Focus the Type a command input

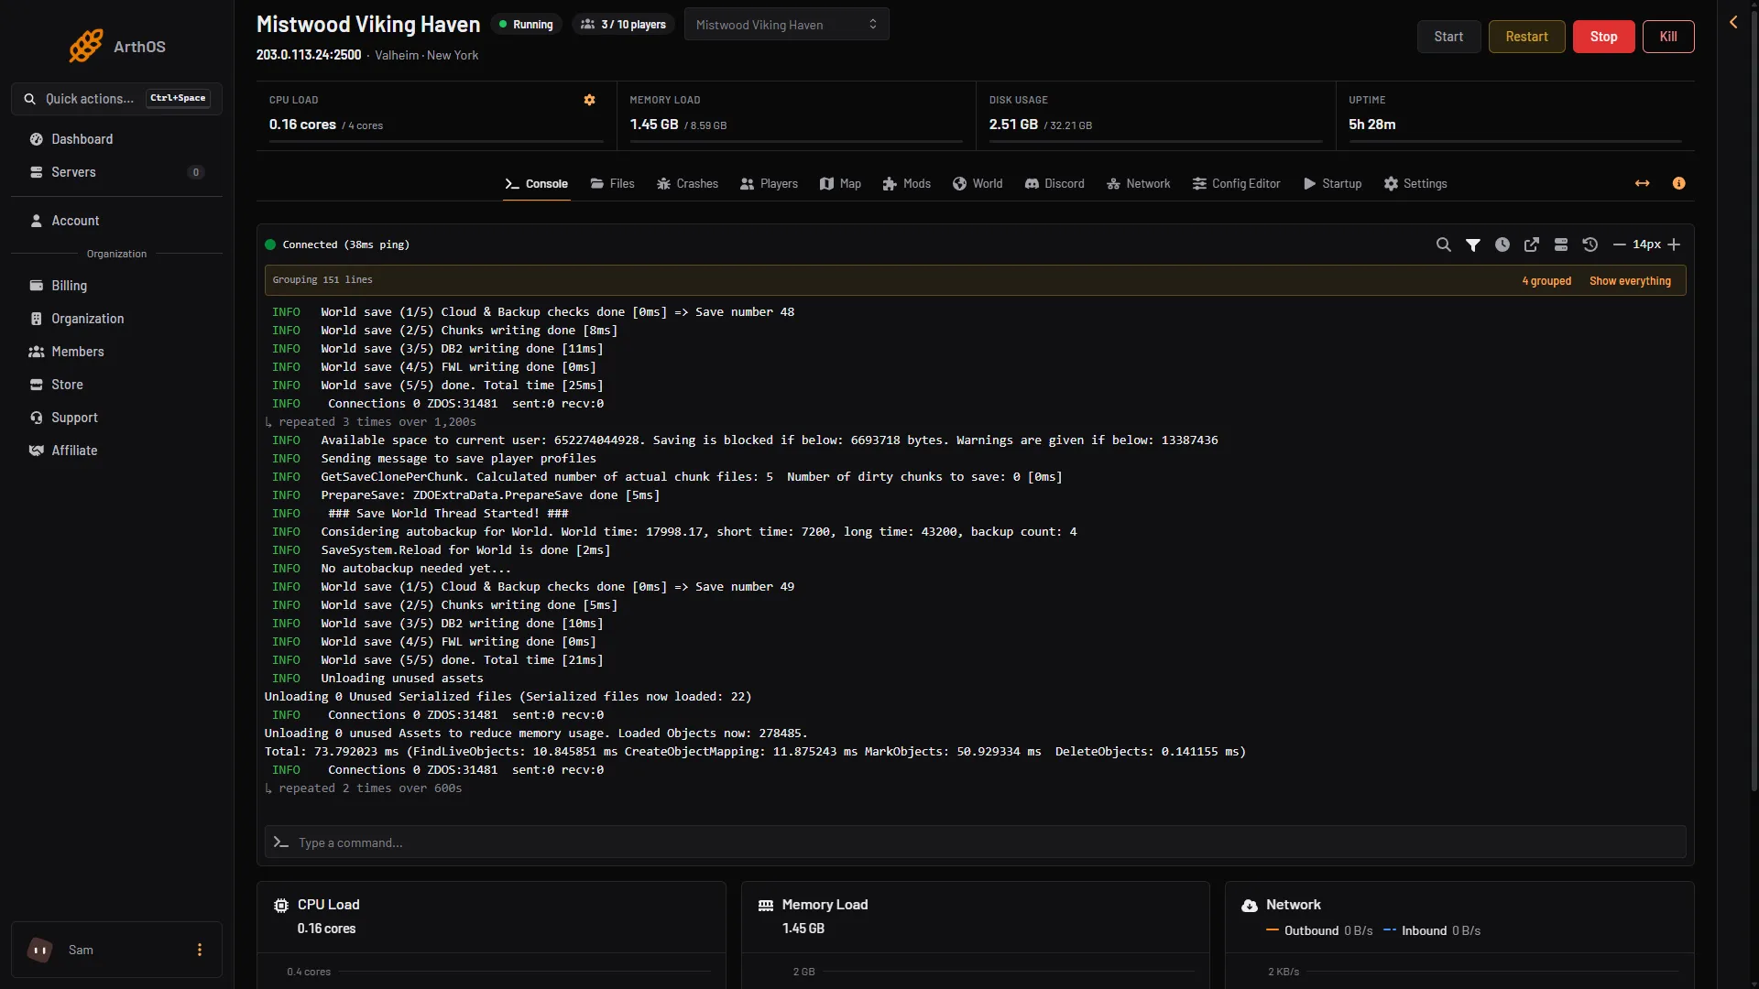[x=975, y=842]
